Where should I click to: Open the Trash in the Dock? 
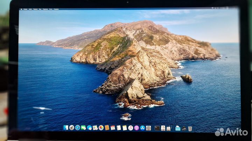(x=190, y=128)
